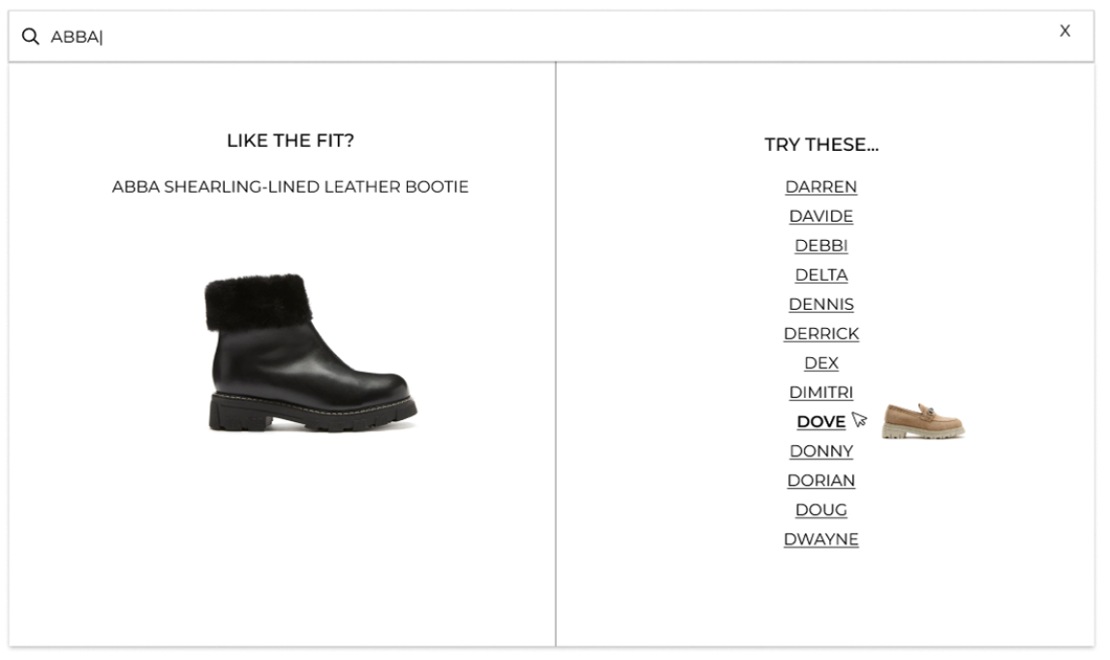Select the DOUG suggestion

(821, 509)
